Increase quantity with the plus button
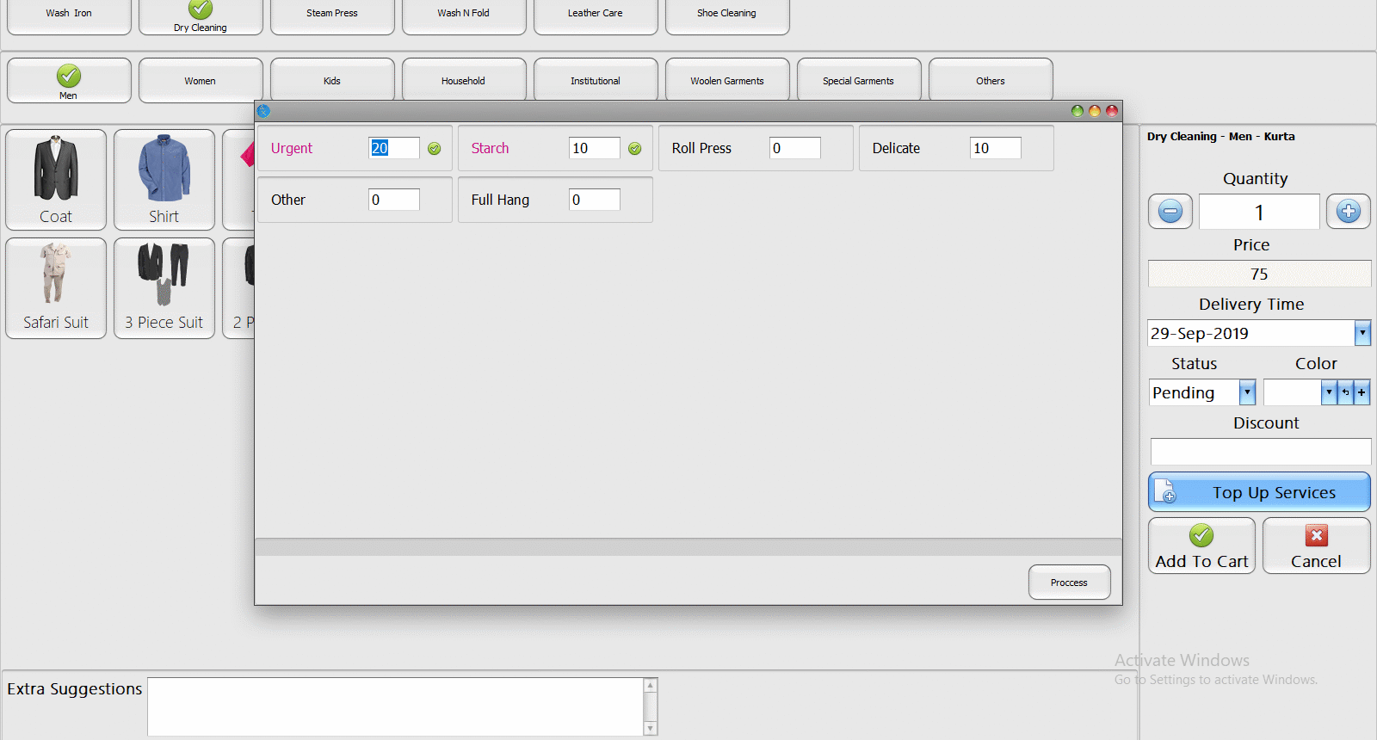The width and height of the screenshot is (1377, 740). click(x=1348, y=212)
